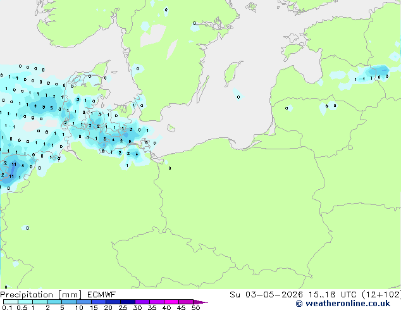Click the 'ECMWF' model label
The image size is (401, 310).
click(102, 295)
